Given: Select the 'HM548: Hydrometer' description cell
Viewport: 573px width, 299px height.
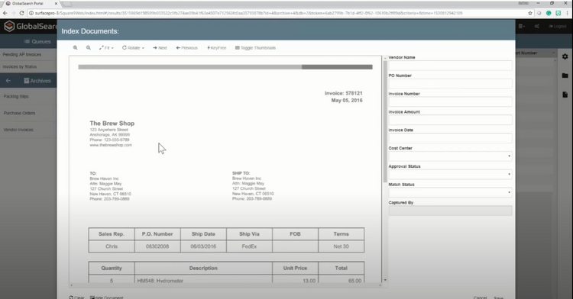Looking at the screenshot, I should pyautogui.click(x=160, y=281).
